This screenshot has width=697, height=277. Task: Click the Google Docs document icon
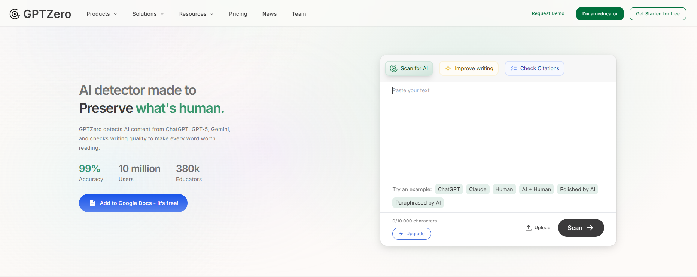pyautogui.click(x=92, y=203)
